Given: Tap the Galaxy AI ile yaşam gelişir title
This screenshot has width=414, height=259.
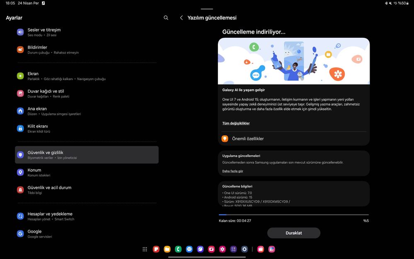Looking at the screenshot, I should coord(243,90).
